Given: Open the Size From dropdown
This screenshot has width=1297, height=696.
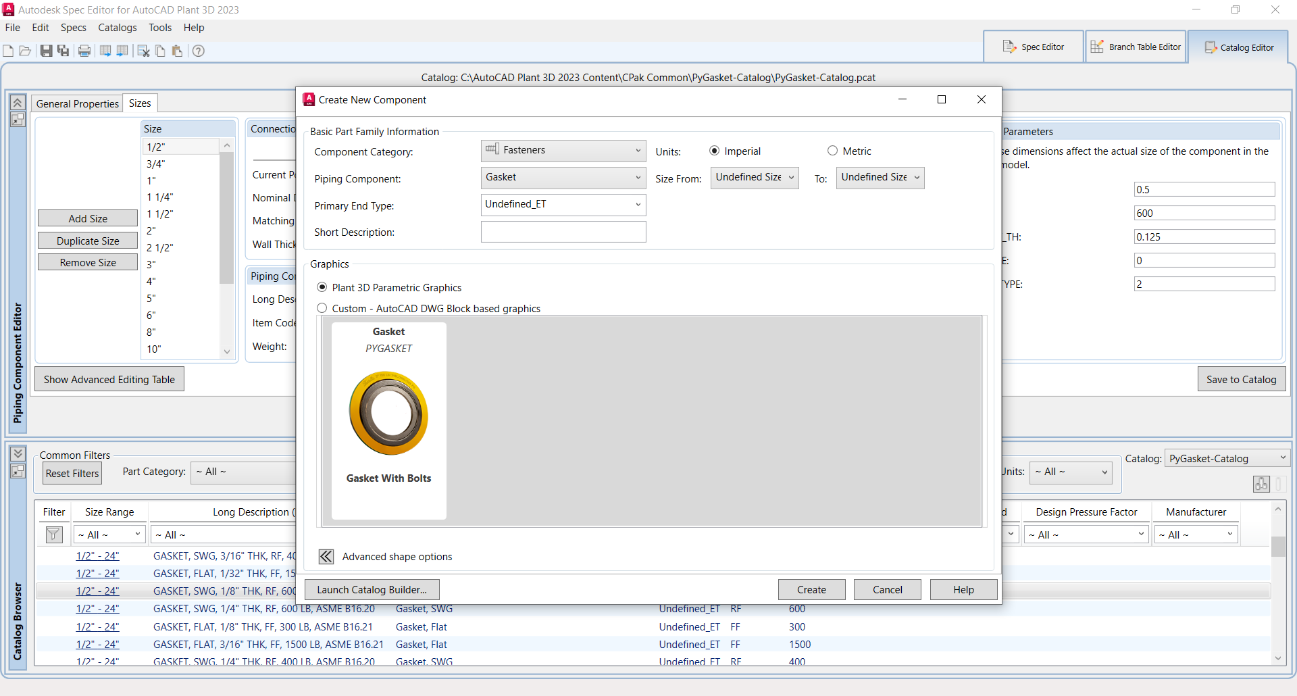Looking at the screenshot, I should [755, 178].
